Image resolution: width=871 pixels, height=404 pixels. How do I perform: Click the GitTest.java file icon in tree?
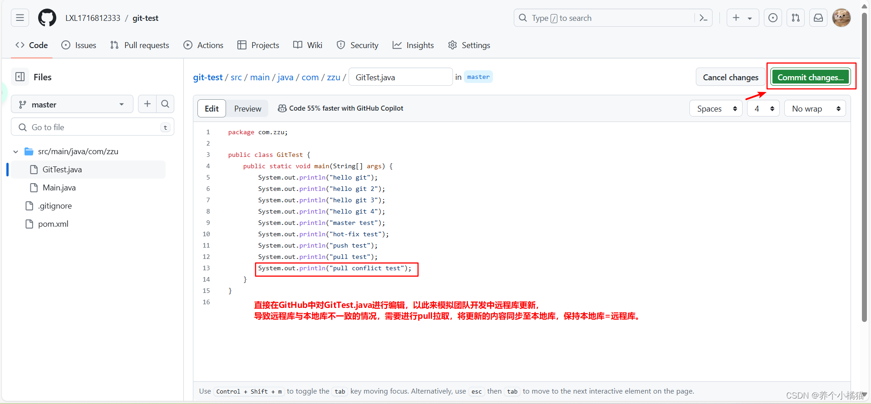pos(34,170)
